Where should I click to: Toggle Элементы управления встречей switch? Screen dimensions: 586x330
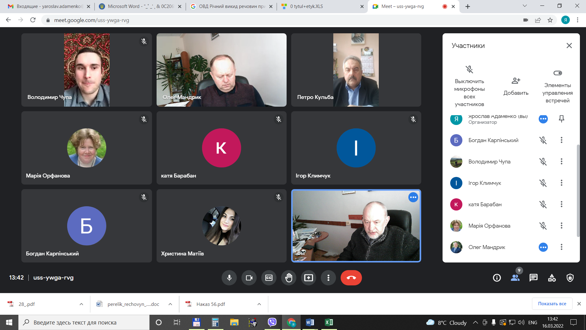coord(558,73)
